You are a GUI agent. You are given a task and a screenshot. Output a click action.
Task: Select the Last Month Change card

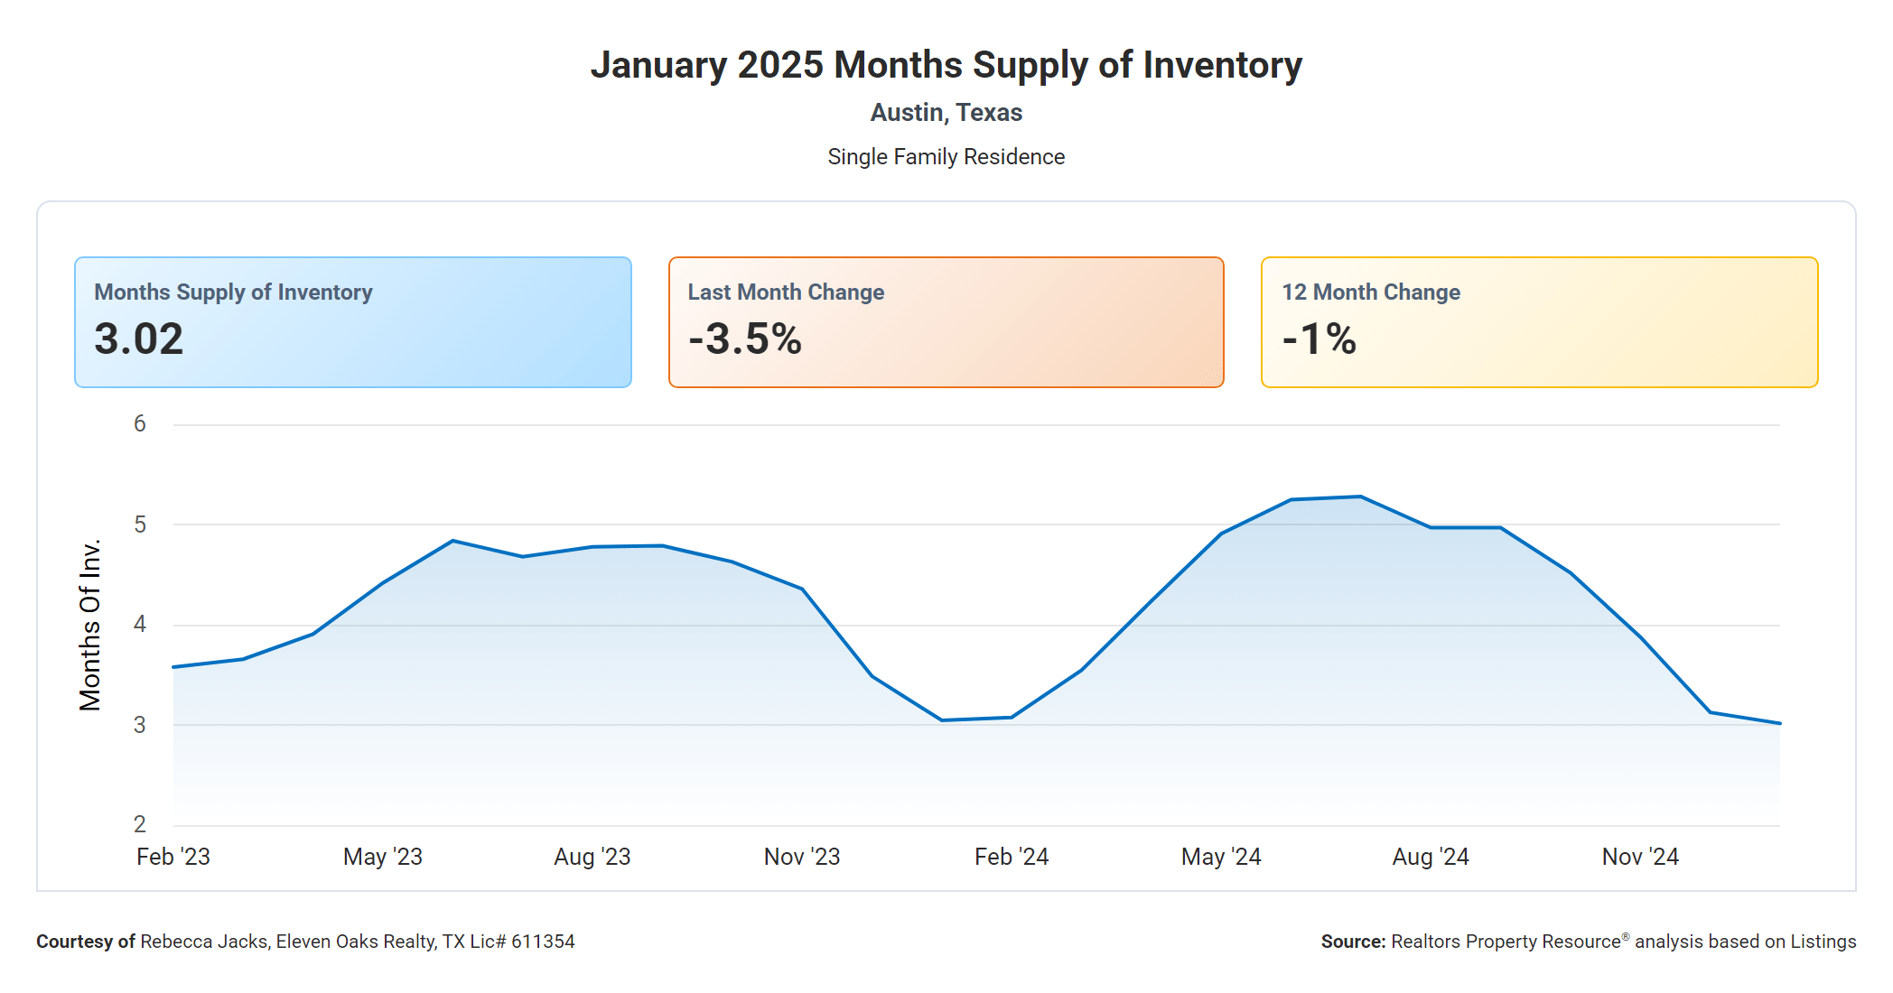(946, 322)
